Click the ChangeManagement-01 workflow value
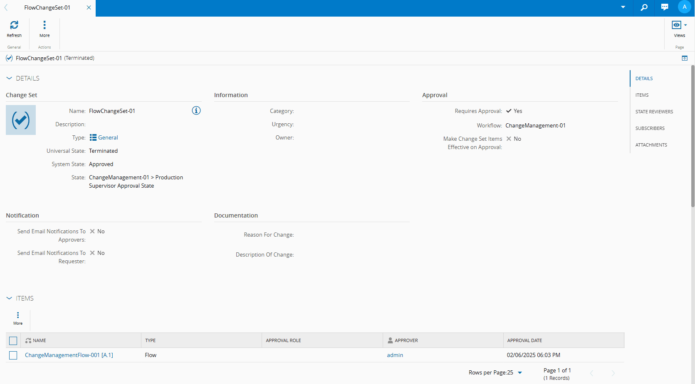This screenshot has width=695, height=384. point(535,125)
